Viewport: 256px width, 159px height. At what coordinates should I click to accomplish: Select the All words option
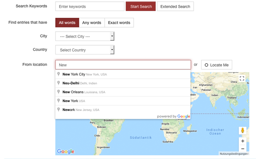(x=67, y=23)
